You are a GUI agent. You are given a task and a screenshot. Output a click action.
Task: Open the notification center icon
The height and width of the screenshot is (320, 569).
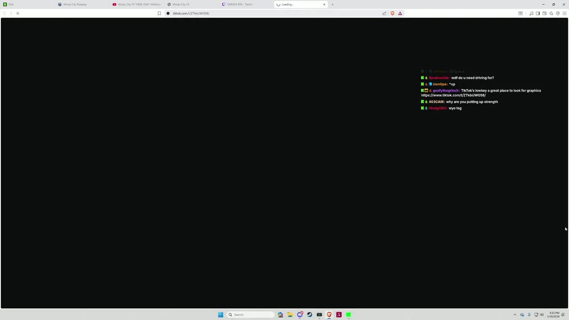563,315
